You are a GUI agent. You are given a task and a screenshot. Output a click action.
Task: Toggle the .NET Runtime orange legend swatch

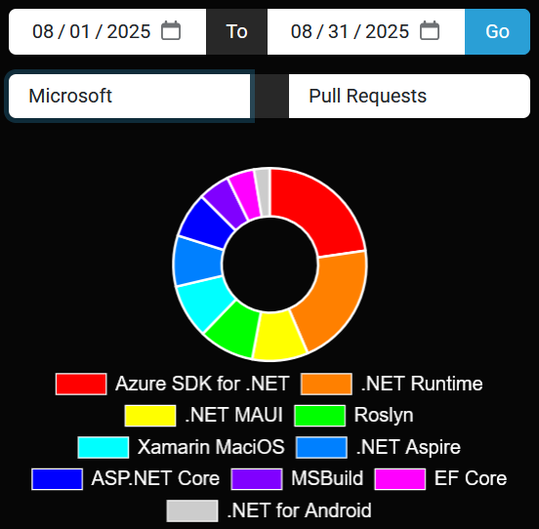[x=326, y=384]
